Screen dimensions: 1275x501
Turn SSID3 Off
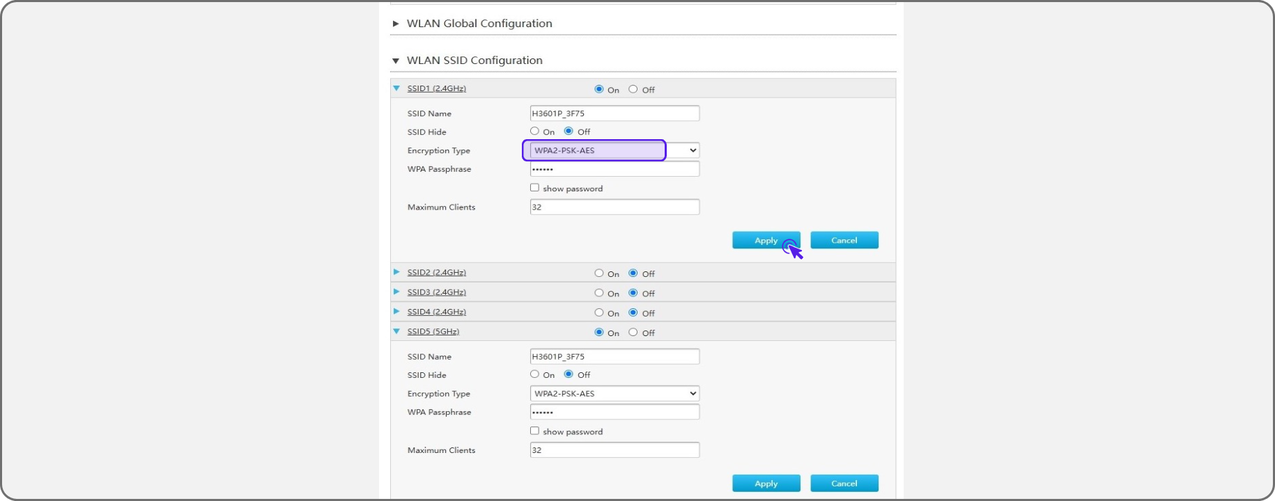pyautogui.click(x=633, y=293)
